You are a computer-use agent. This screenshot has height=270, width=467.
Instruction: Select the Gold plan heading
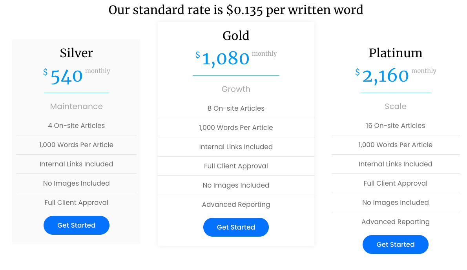[x=236, y=36]
